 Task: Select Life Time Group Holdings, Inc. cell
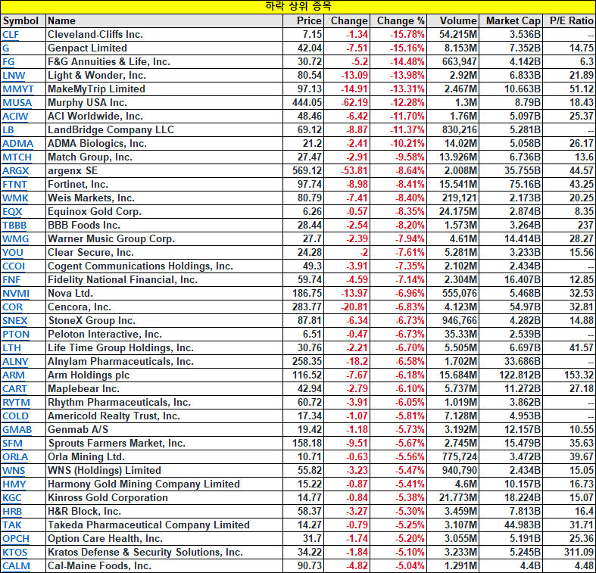pyautogui.click(x=164, y=348)
